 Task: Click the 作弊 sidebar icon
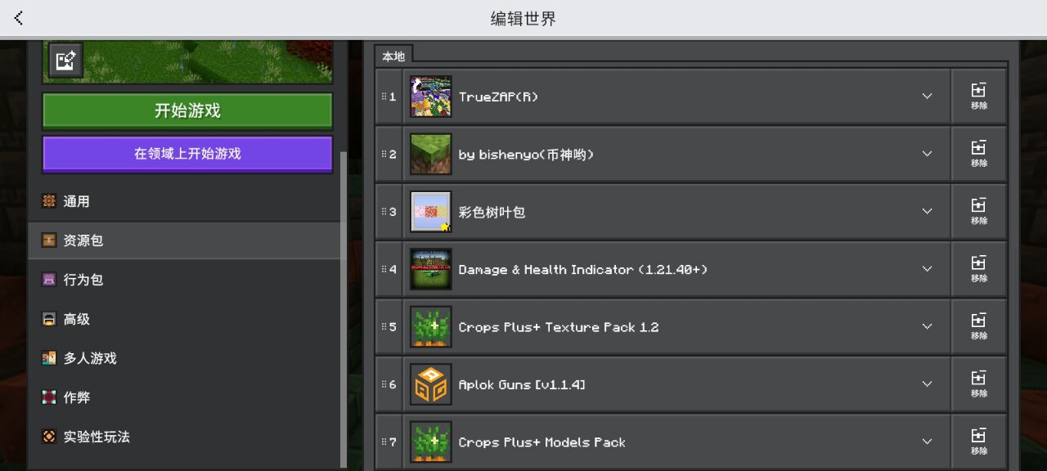point(49,397)
